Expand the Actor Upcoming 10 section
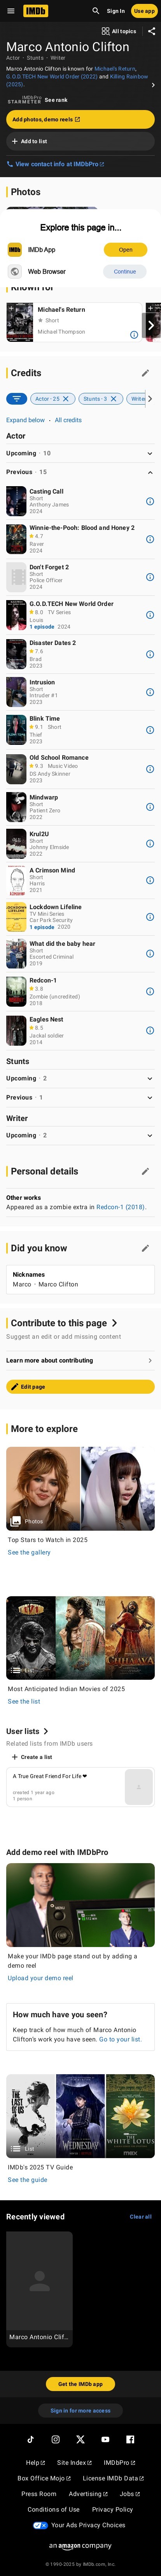This screenshot has width=161, height=2576. click(80, 453)
